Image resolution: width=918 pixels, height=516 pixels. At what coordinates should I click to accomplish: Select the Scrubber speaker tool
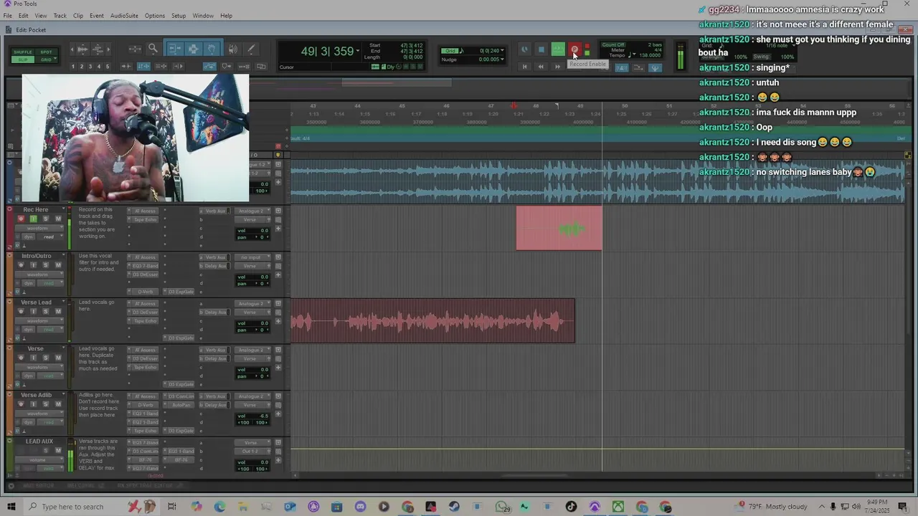click(233, 49)
